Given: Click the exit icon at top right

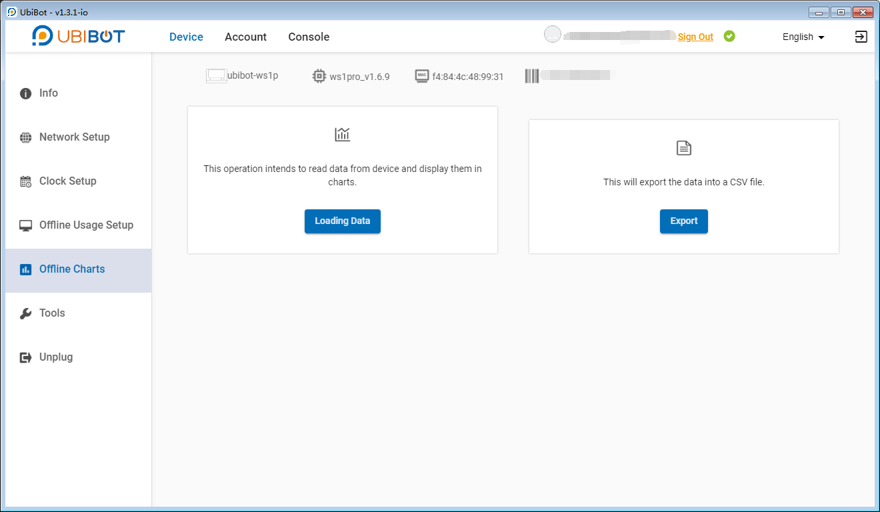Looking at the screenshot, I should pos(861,37).
